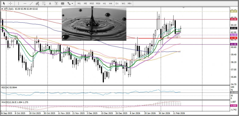Switch to M5 timeframe
The width and height of the screenshot is (239, 116).
(85, 3)
